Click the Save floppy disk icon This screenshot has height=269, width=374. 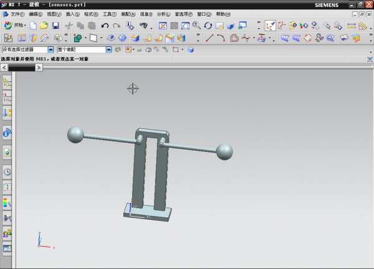(55, 26)
